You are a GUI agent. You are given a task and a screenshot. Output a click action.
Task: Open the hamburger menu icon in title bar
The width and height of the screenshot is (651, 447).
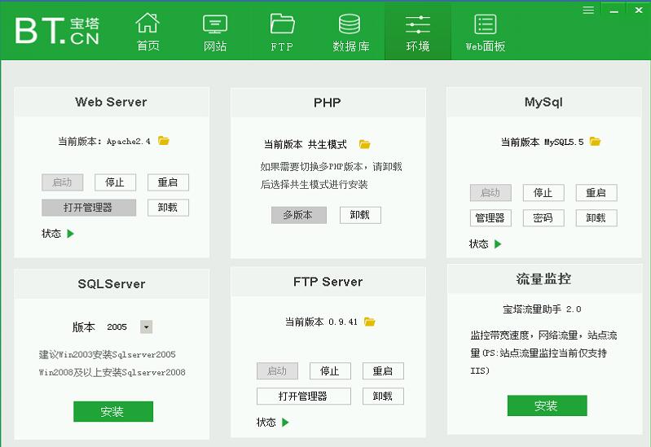click(x=588, y=10)
